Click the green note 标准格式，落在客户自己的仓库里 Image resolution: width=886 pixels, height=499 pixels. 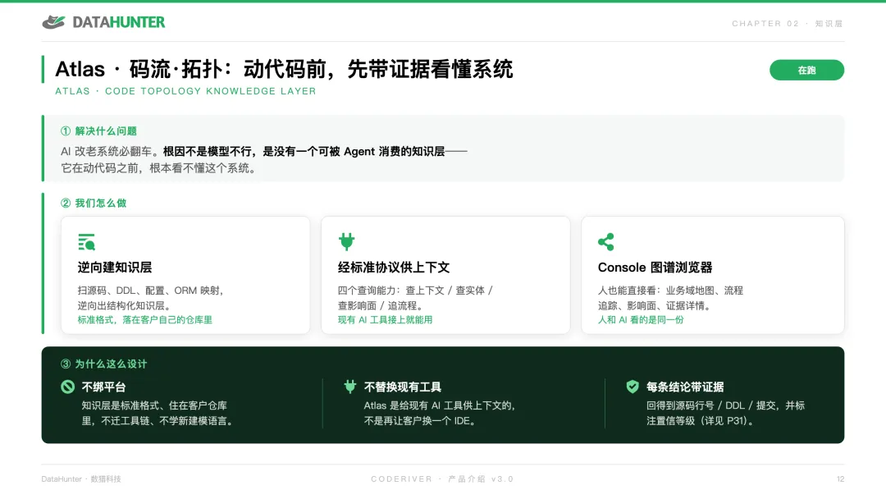pos(144,320)
